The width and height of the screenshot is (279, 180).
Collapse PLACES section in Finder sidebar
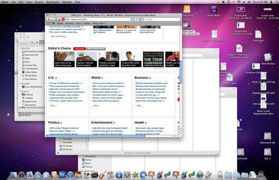(20, 91)
